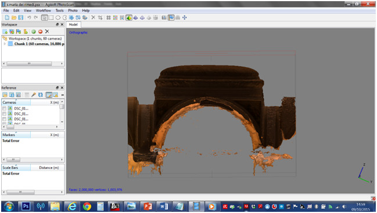Close the Reference panel

click(x=62, y=88)
